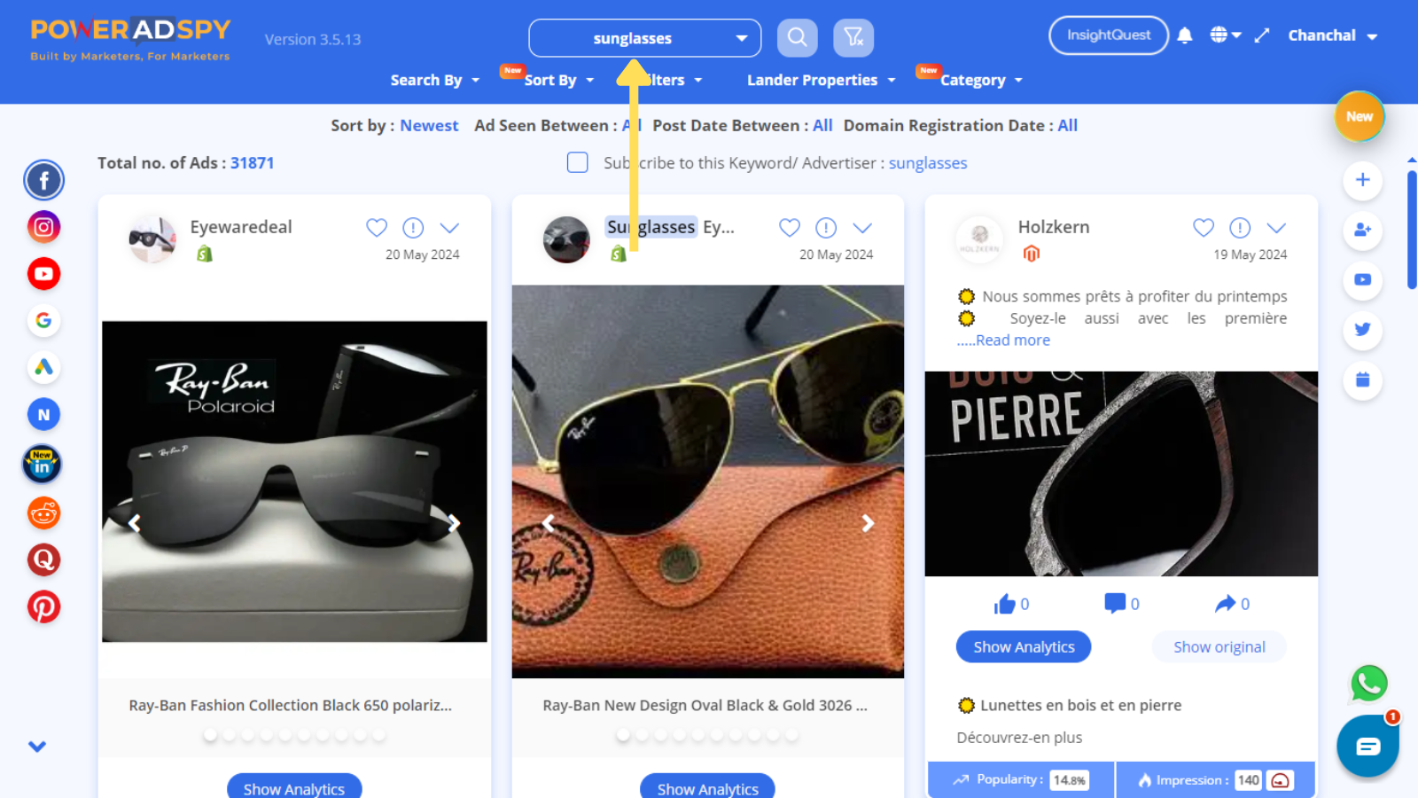Click Show original on Holzkern ad
This screenshot has height=798, width=1418.
click(x=1219, y=647)
